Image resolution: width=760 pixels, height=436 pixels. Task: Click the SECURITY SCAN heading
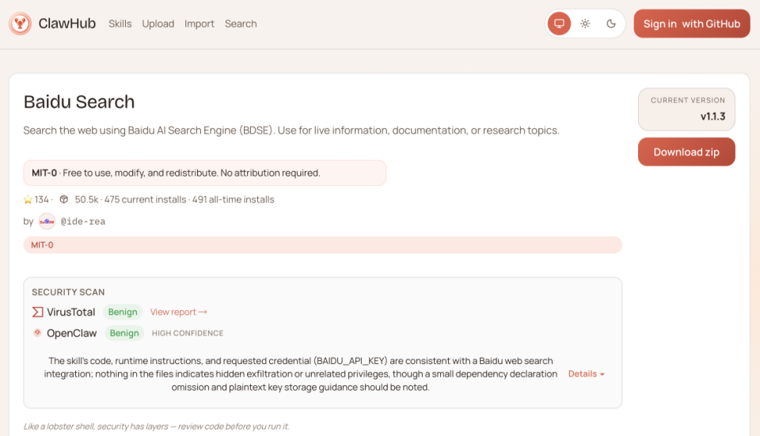click(x=68, y=292)
